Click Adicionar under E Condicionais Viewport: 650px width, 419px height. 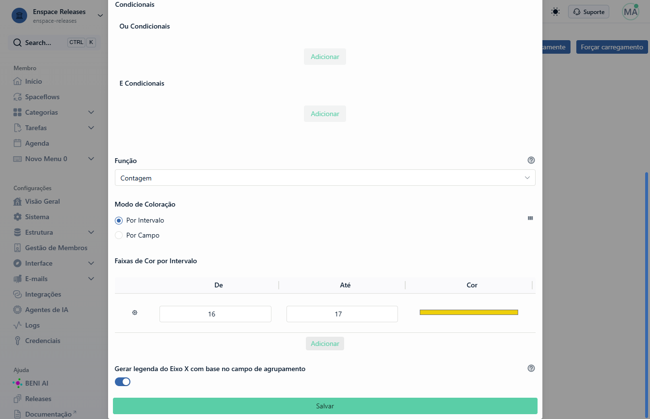click(x=325, y=114)
